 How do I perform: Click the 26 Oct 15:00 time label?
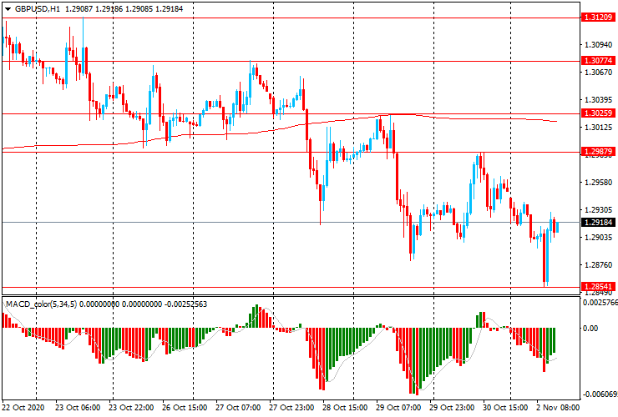coord(185,407)
